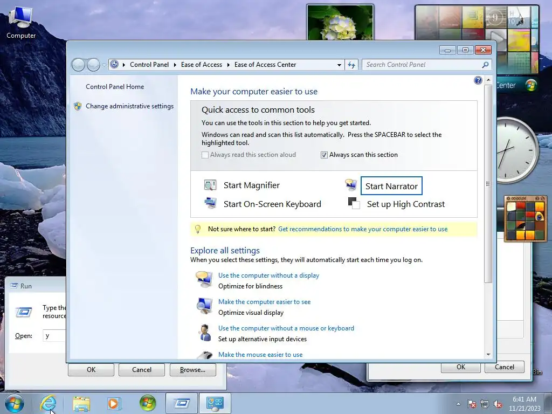Click the Narrator icon beside Start Narrator
Viewport: 552px width, 414px height.
point(351,184)
